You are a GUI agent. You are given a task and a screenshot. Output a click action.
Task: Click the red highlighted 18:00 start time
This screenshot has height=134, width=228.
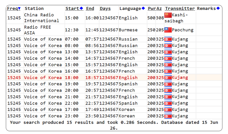pyautogui.click(x=72, y=77)
